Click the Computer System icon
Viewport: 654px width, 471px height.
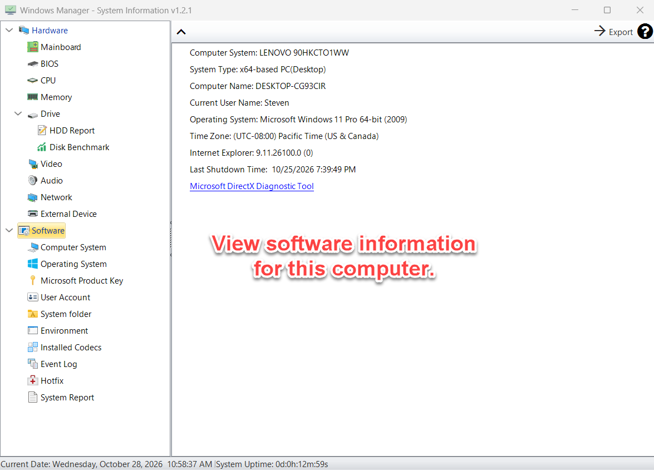click(x=32, y=247)
